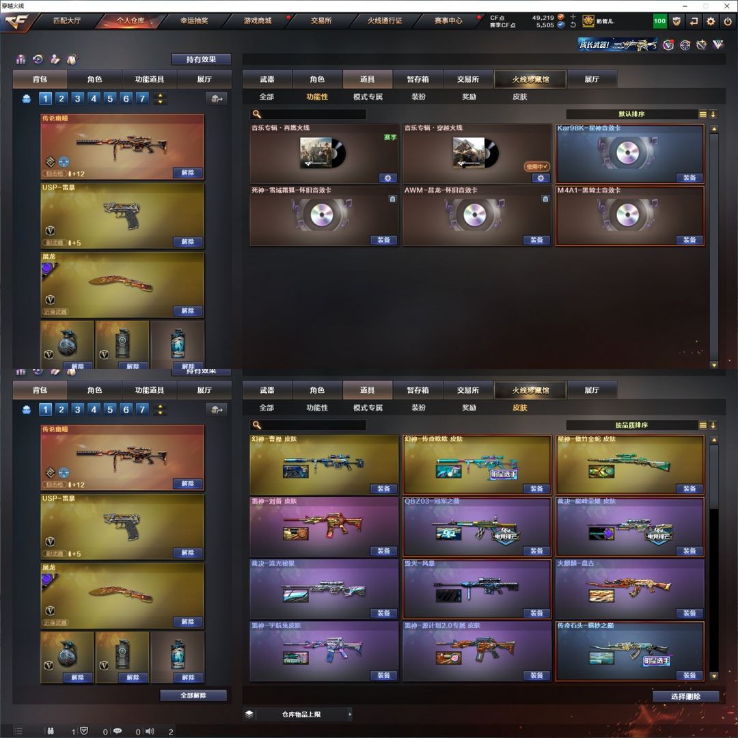The height and width of the screenshot is (738, 738).
Task: Equip the Kar98K-星神音效卡 with 装备
Action: click(689, 178)
